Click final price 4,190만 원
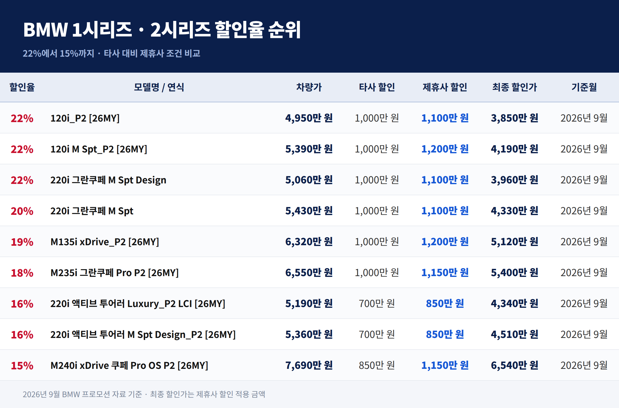The width and height of the screenshot is (619, 408). coord(515,149)
